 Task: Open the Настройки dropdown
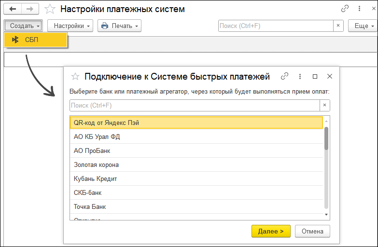pos(70,26)
